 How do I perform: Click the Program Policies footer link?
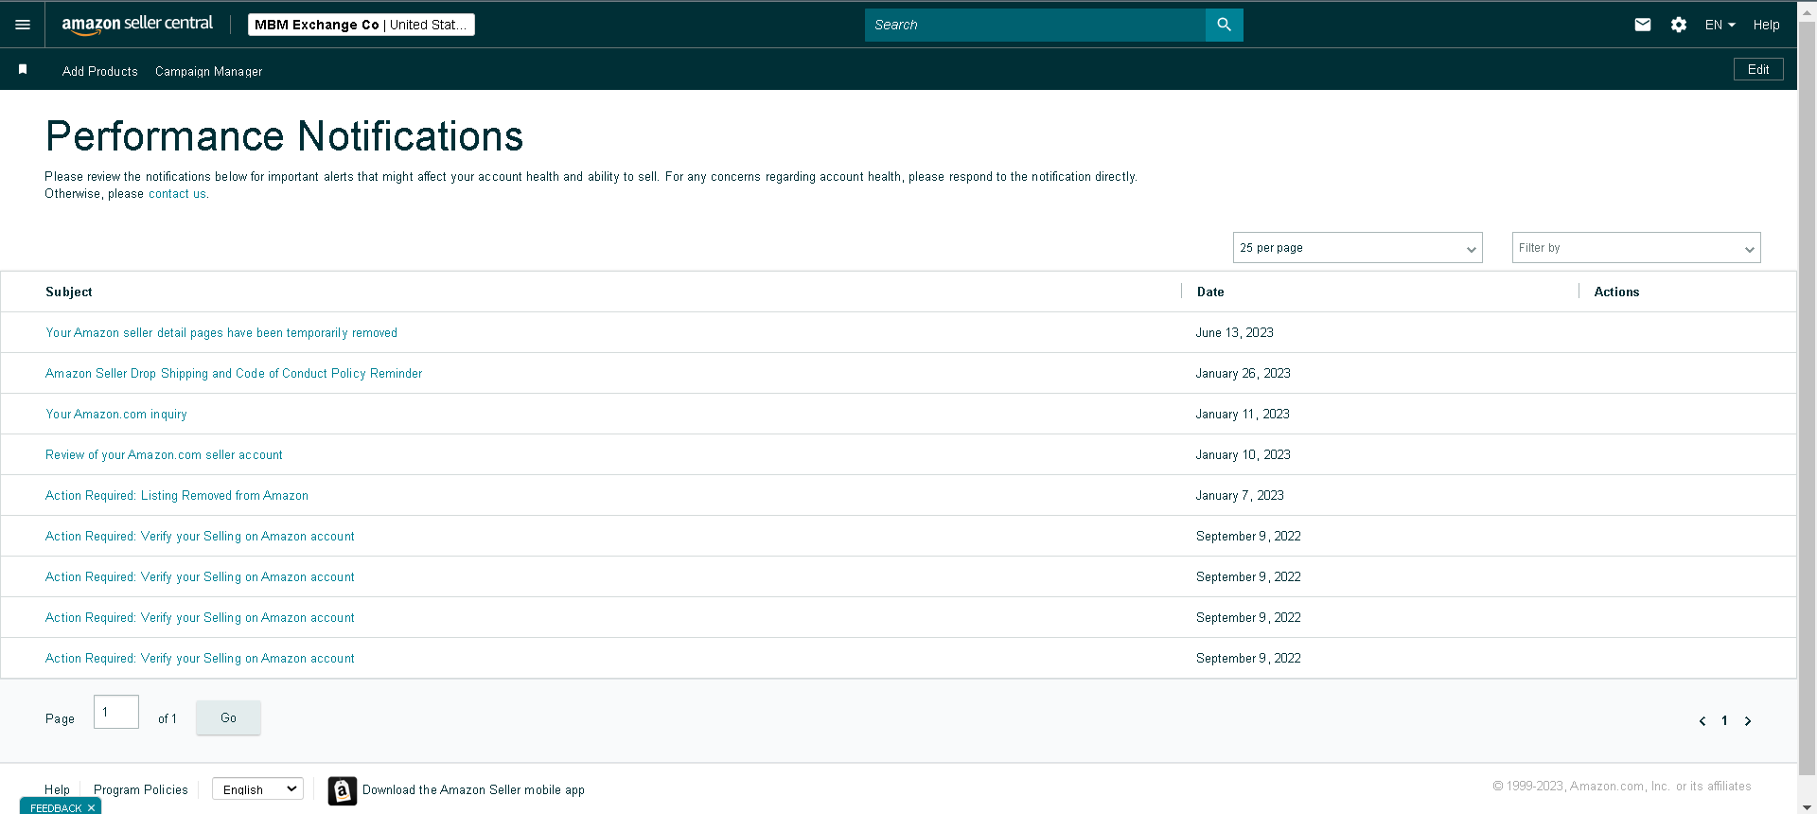point(141,789)
